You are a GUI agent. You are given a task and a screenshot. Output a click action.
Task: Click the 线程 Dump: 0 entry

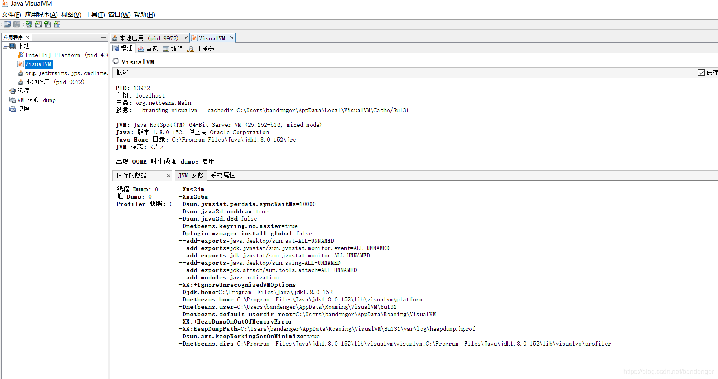137,189
